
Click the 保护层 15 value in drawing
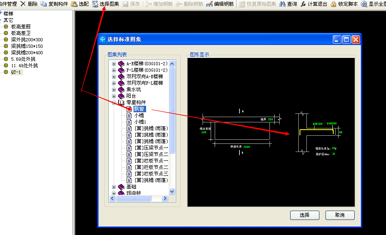pyautogui.click(x=334, y=154)
